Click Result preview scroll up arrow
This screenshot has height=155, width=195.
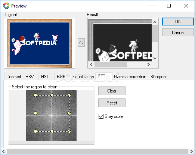click(155, 22)
